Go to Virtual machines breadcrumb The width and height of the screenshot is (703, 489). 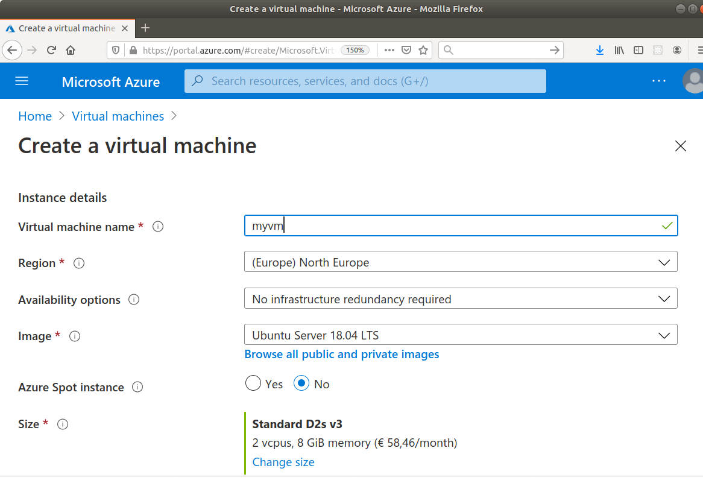[x=118, y=116]
